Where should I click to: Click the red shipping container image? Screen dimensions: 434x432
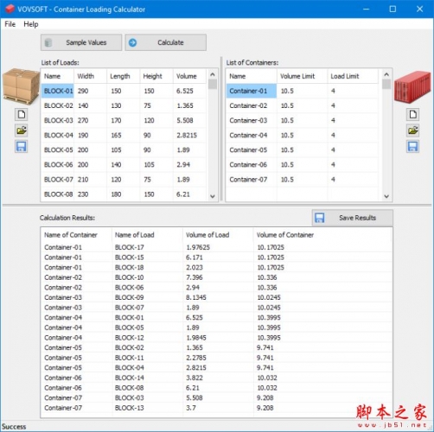pos(412,87)
